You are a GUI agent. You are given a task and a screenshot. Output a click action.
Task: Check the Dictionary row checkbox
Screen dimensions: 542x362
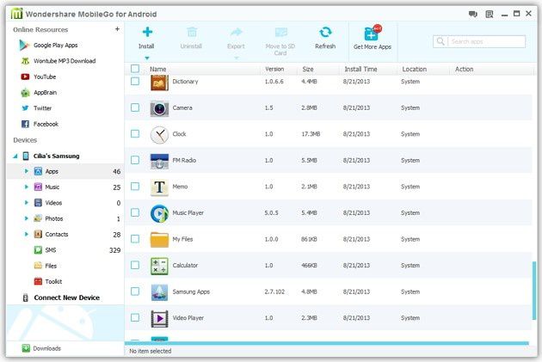[x=135, y=81]
